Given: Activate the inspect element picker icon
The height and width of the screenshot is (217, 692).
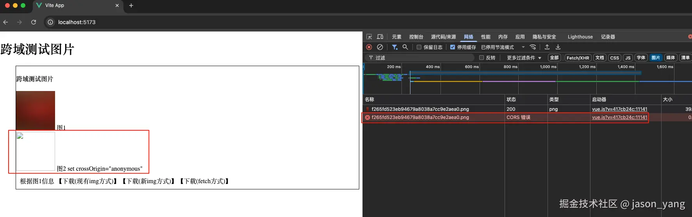Looking at the screenshot, I should pyautogui.click(x=369, y=37).
